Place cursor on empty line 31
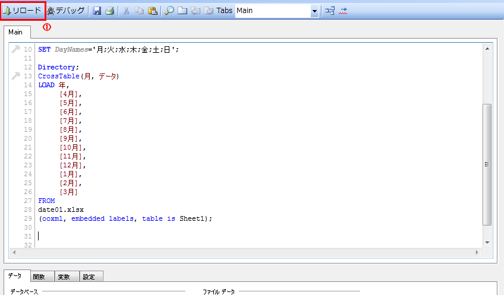Screen dimensions: 504x295 (x=257, y=236)
